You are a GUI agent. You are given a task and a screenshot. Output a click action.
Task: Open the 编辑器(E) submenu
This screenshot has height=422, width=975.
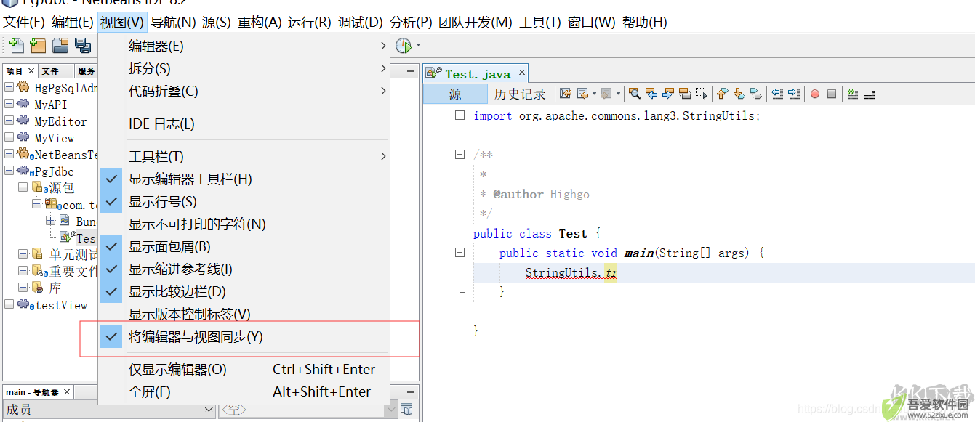click(x=244, y=46)
